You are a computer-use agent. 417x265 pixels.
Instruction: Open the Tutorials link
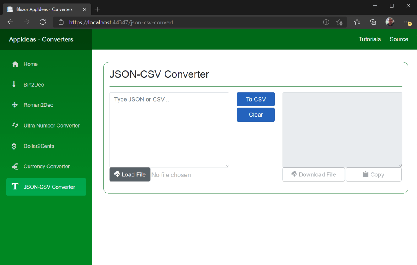tap(369, 39)
